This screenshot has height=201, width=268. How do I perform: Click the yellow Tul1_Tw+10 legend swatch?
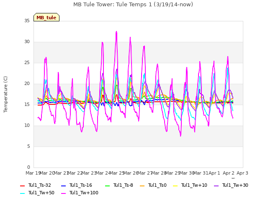[x=175, y=186]
